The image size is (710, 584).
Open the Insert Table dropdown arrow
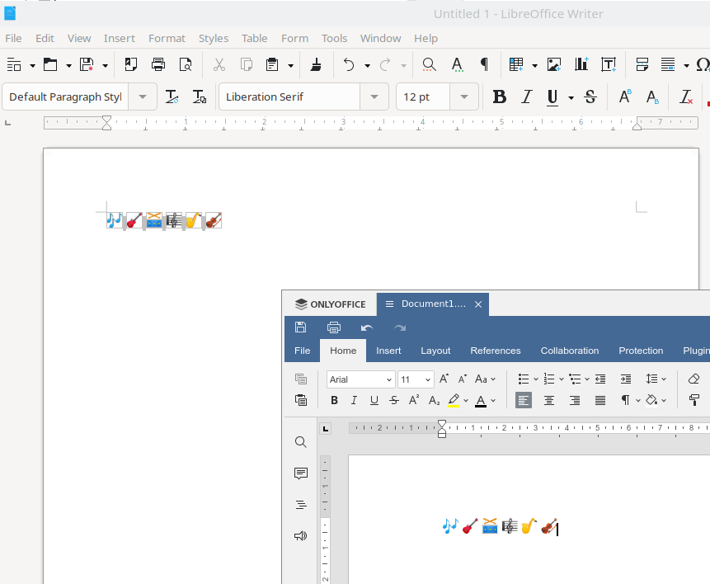(x=534, y=66)
